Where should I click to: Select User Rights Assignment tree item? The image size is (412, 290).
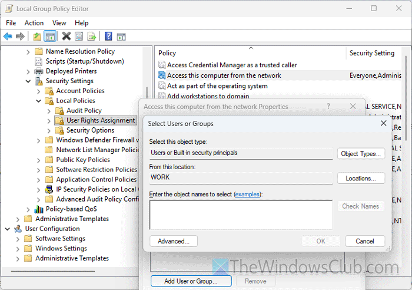tap(101, 120)
